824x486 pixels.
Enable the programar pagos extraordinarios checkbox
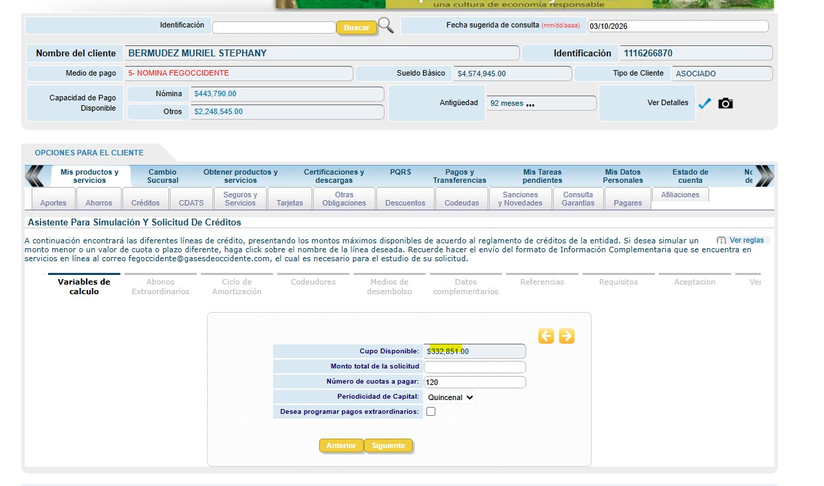click(431, 412)
